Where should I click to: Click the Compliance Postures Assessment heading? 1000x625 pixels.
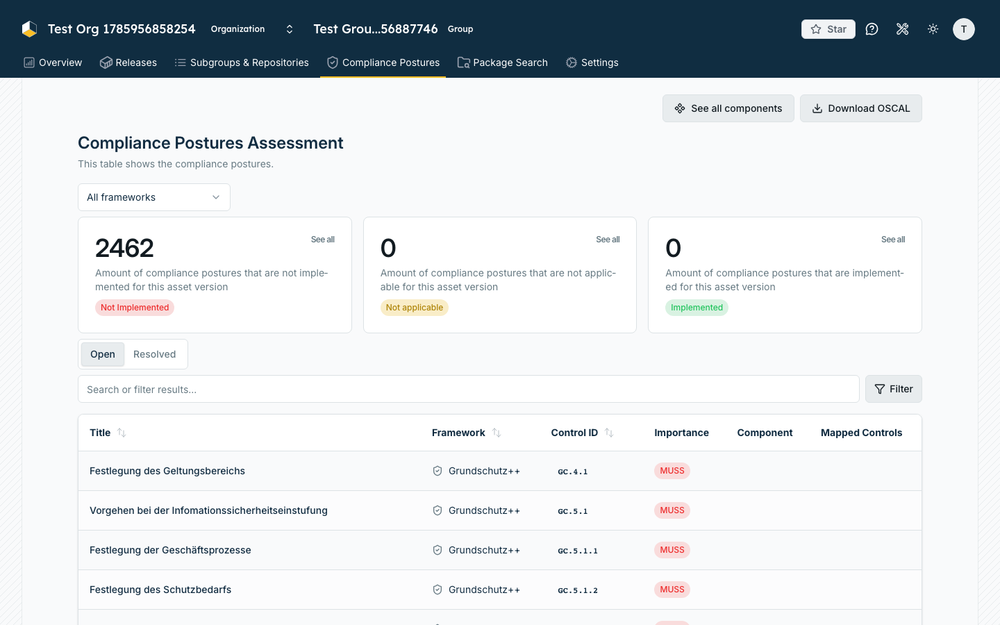coord(210,143)
